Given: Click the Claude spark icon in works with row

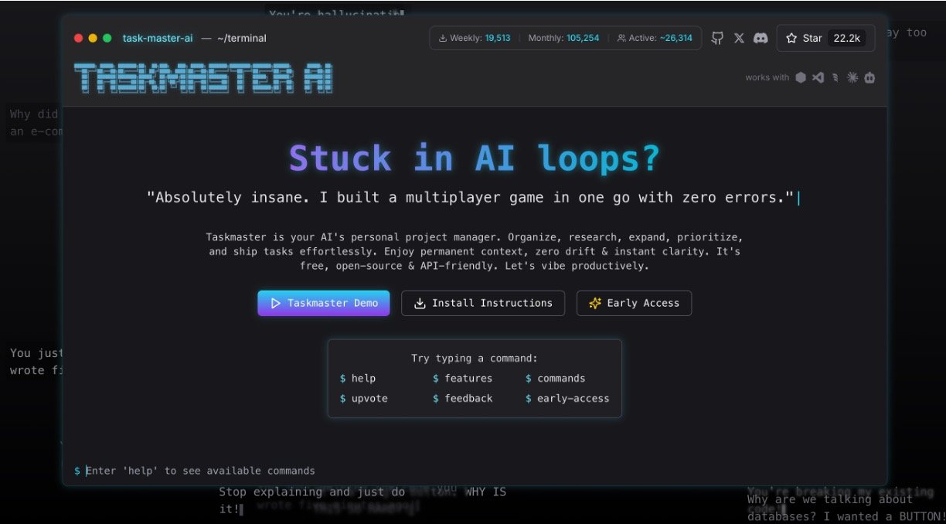Looking at the screenshot, I should pyautogui.click(x=852, y=77).
